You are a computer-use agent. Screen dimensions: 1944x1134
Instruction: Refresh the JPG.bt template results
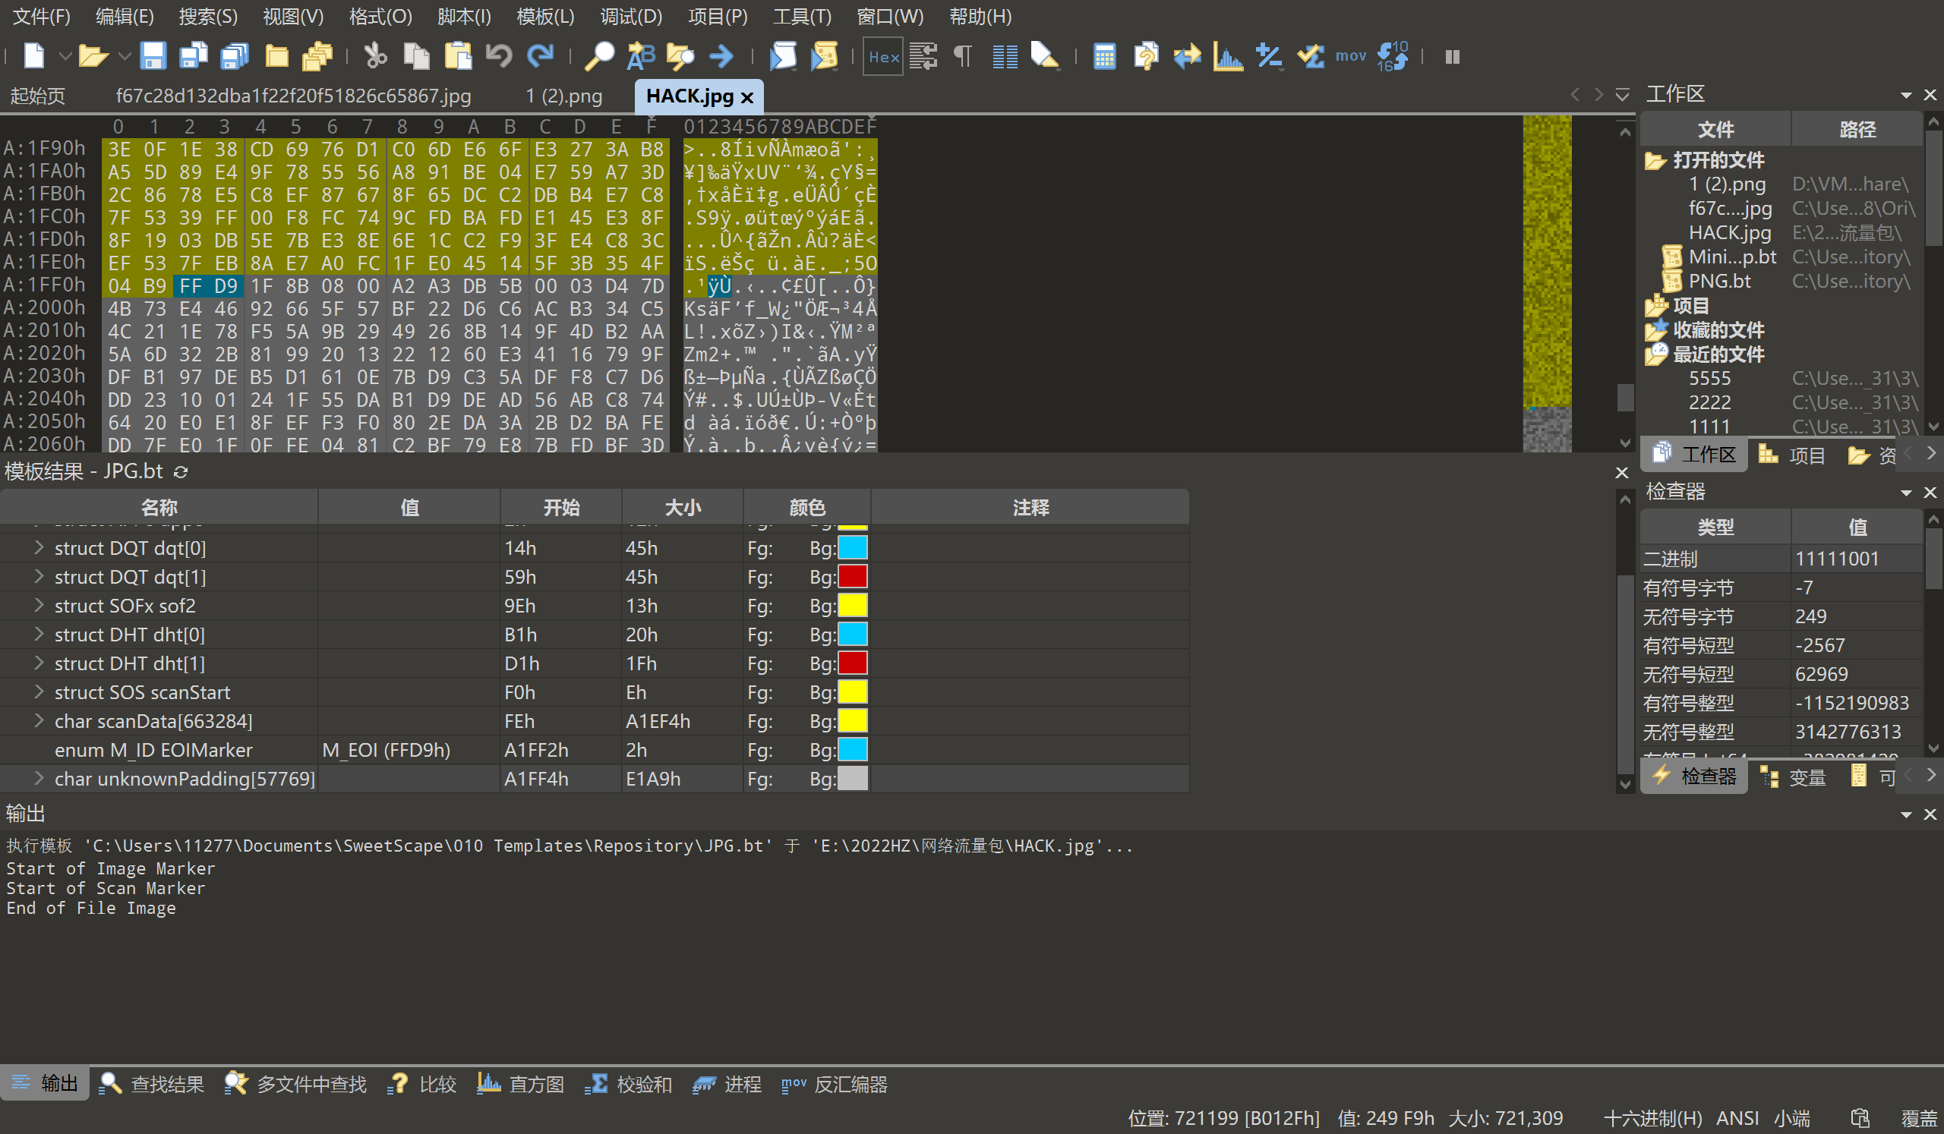click(x=181, y=472)
